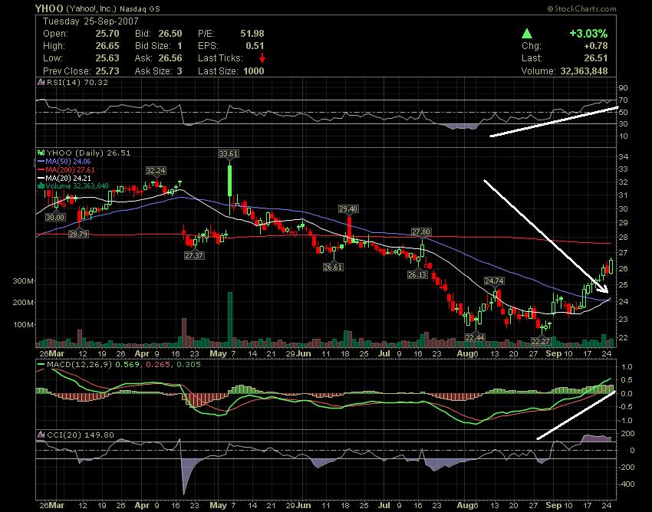
Task: Click the tall green candlestick under 33.61
Action: (229, 181)
